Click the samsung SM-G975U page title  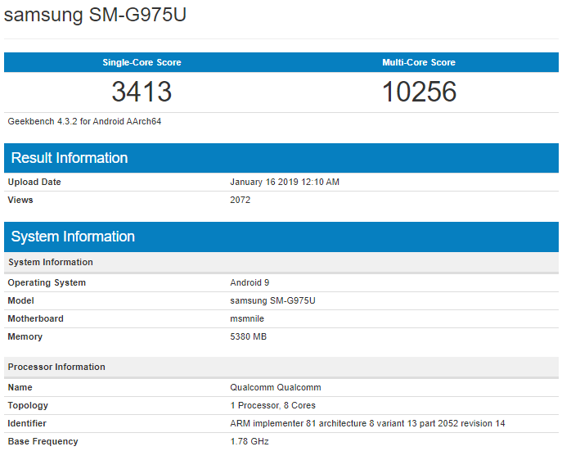[96, 16]
